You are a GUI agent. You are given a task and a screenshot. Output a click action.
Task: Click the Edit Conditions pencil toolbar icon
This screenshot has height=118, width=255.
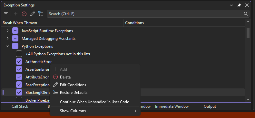(x=33, y=14)
